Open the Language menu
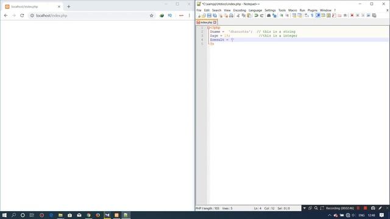 [255, 10]
